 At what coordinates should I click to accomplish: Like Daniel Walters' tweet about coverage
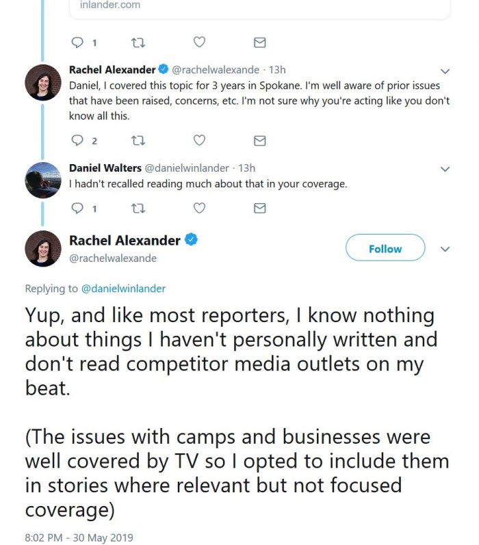tap(199, 208)
